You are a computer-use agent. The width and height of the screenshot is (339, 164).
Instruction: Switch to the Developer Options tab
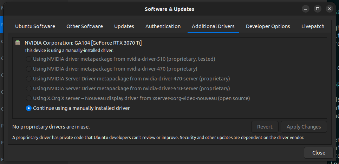coord(268,26)
